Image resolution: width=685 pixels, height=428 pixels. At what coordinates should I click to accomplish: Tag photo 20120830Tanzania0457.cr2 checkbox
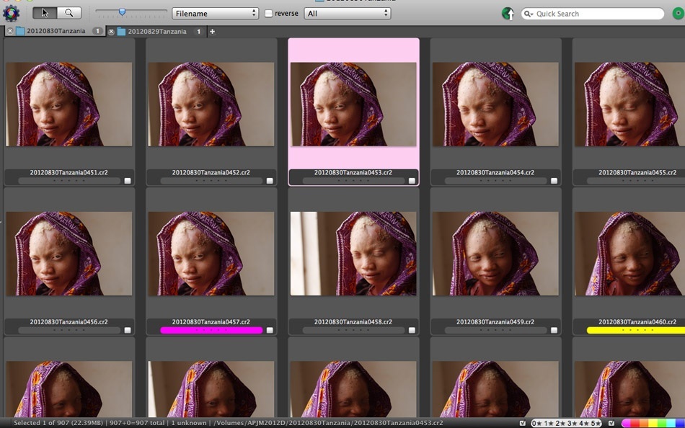pyautogui.click(x=270, y=330)
